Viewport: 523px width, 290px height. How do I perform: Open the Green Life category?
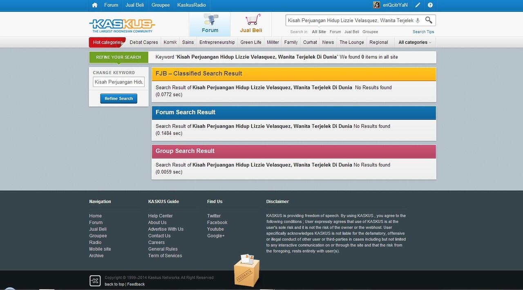click(251, 42)
